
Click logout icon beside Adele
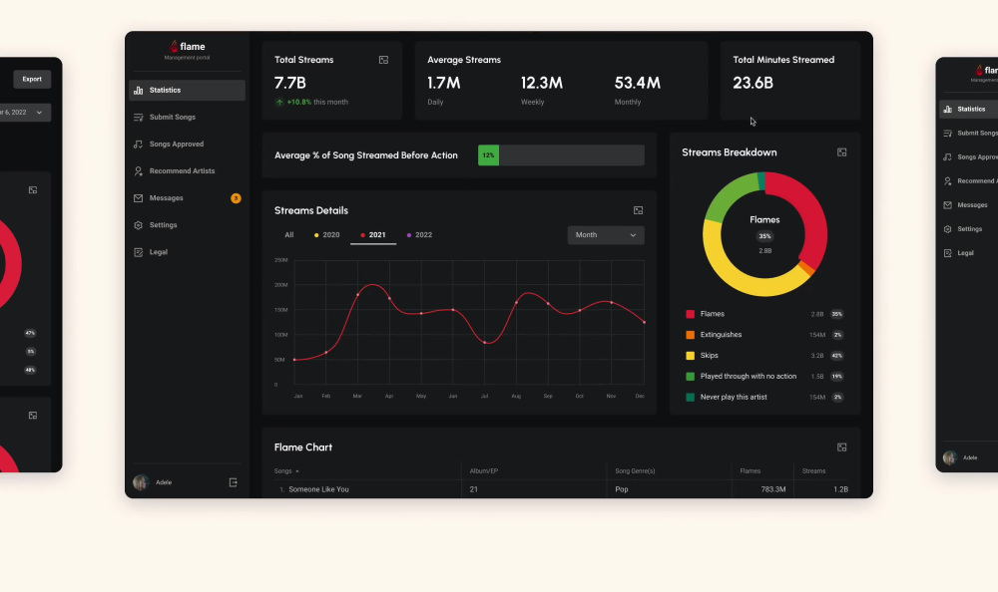pos(233,482)
